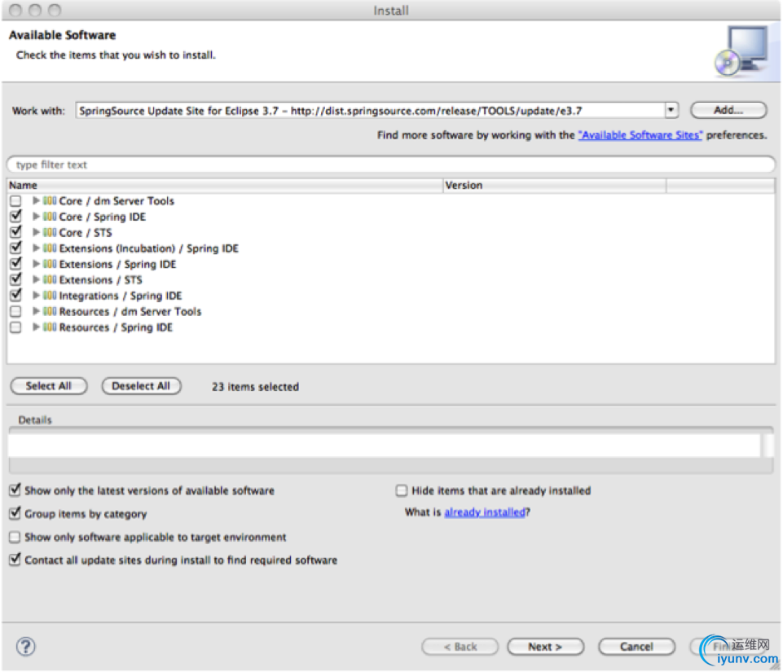The height and width of the screenshot is (672, 783).
Task: Click the Core / Spring IDE category icon
Action: coord(50,217)
